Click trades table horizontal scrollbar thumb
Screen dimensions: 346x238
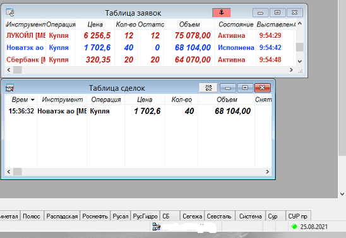tap(18, 171)
